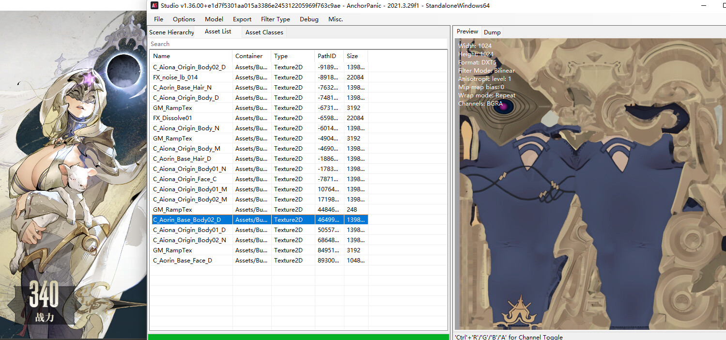Select the FX_noise_lb_014 asset row
This screenshot has width=726, height=340.
click(175, 77)
